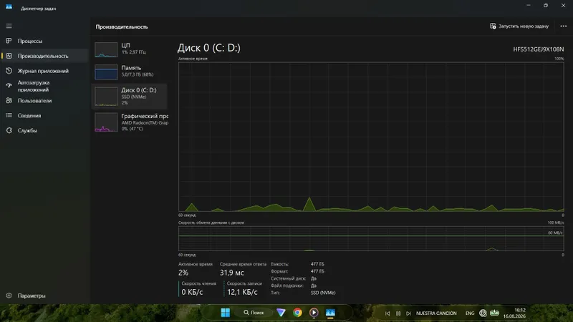
Task: Select the ЦП performance item
Action: coord(130,49)
